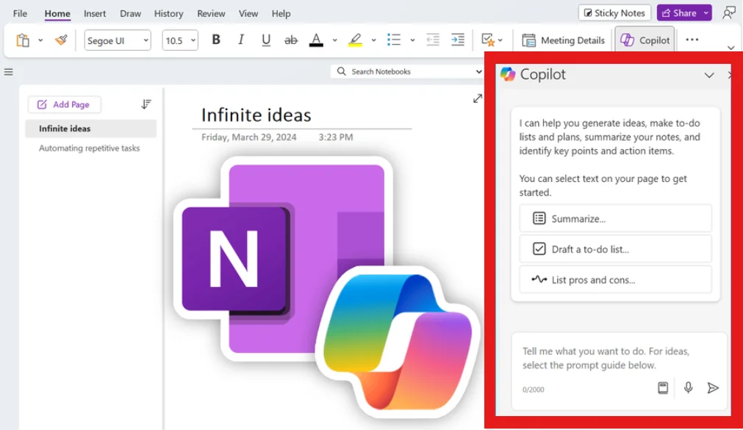The image size is (743, 430).
Task: Click the Infinite ideas page title
Action: [256, 115]
